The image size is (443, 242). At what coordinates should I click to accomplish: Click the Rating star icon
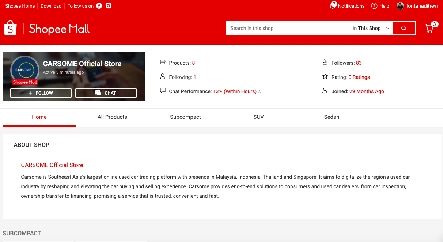pos(325,77)
